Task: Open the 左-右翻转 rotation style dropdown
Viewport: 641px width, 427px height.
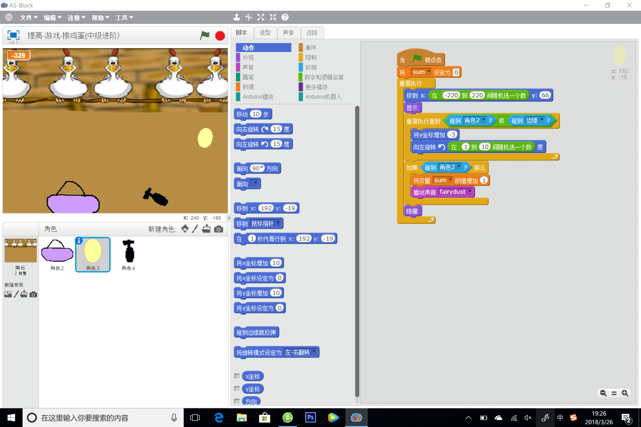Action: [314, 352]
